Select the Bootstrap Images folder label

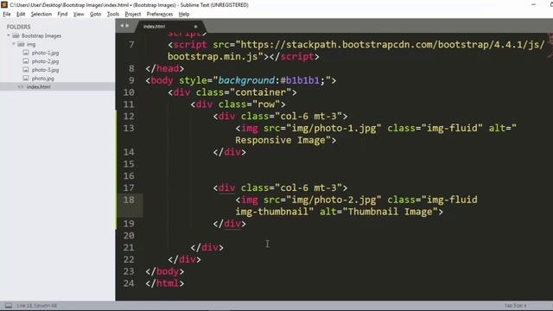coord(41,35)
